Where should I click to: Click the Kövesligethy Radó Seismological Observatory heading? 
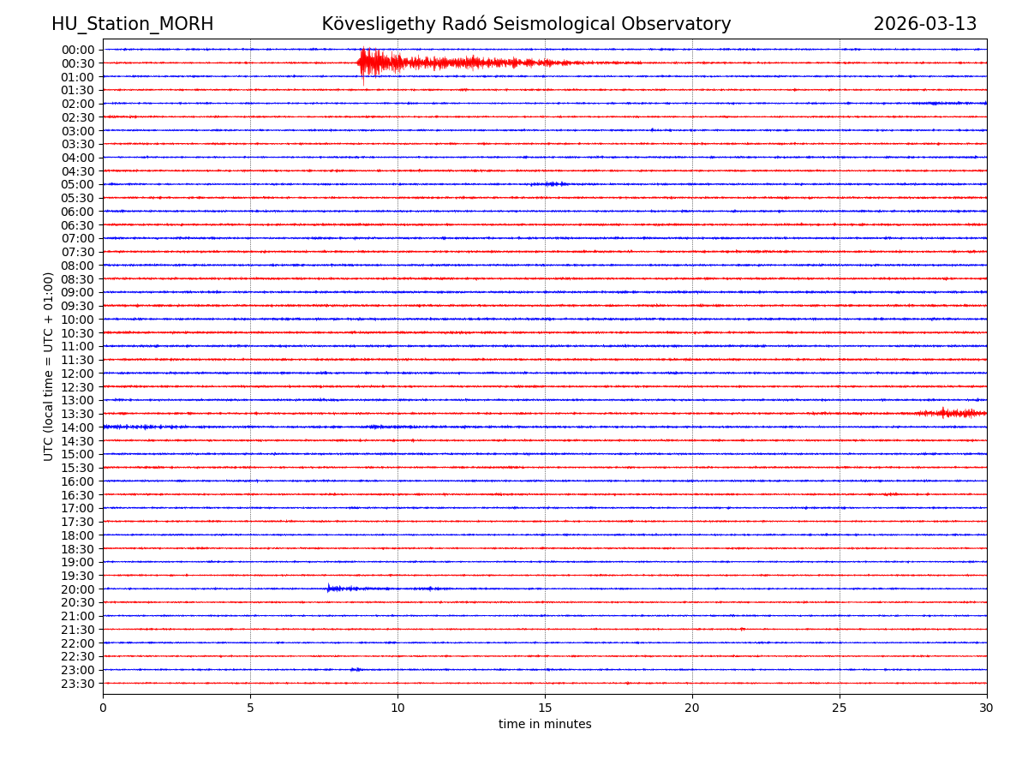tap(526, 24)
